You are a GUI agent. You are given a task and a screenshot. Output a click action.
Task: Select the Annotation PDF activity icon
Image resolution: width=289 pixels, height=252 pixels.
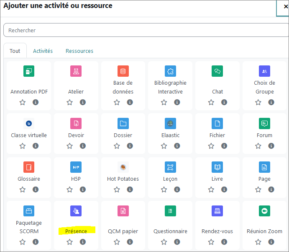29,71
